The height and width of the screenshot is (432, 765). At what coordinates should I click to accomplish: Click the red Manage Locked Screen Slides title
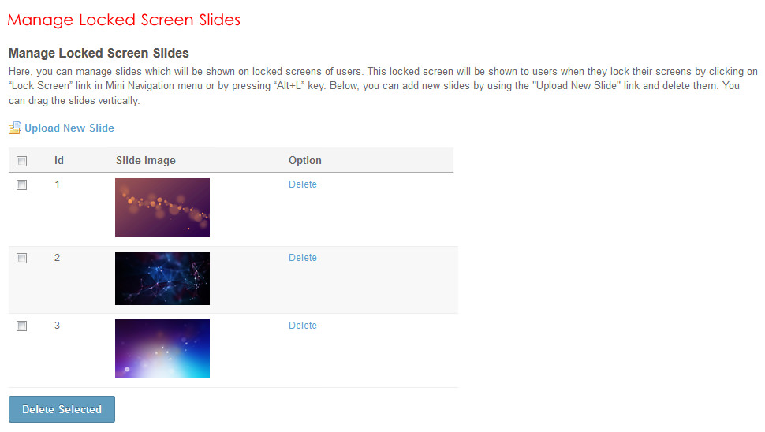[124, 20]
